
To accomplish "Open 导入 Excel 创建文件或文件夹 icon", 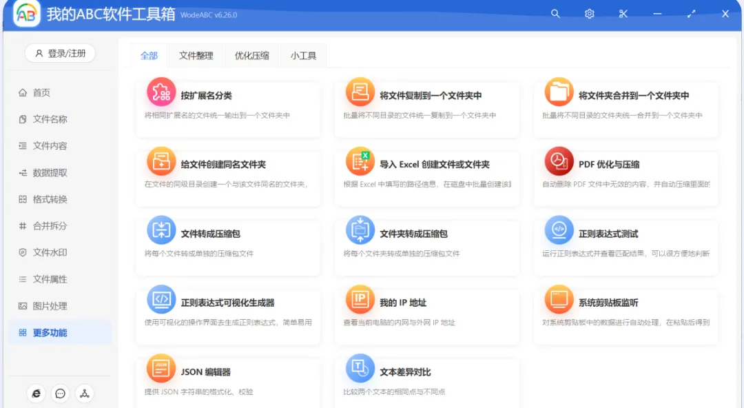I will pyautogui.click(x=360, y=161).
